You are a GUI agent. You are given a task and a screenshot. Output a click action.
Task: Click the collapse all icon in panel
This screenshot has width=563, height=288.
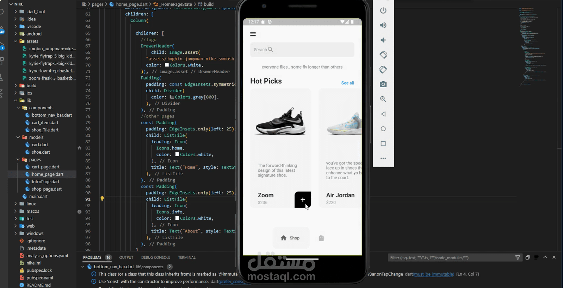point(527,257)
